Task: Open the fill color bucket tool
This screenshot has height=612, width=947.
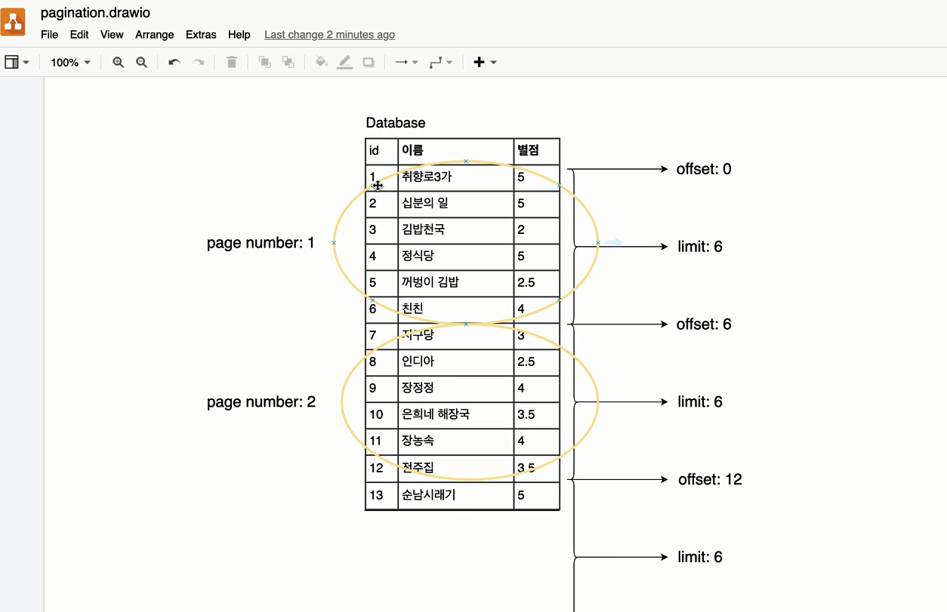Action: click(322, 63)
